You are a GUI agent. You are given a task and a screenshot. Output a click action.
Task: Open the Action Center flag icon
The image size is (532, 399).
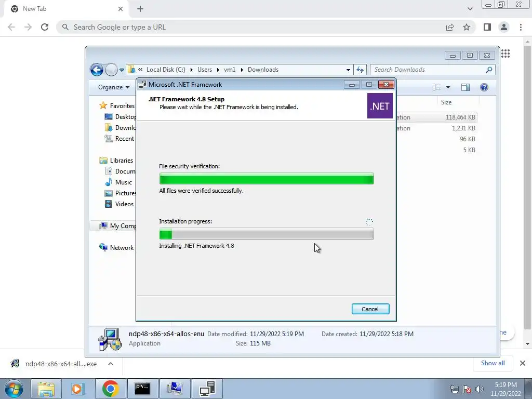[467, 389]
